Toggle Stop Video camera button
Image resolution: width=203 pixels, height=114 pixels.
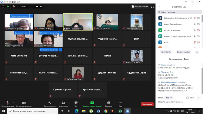24,103
